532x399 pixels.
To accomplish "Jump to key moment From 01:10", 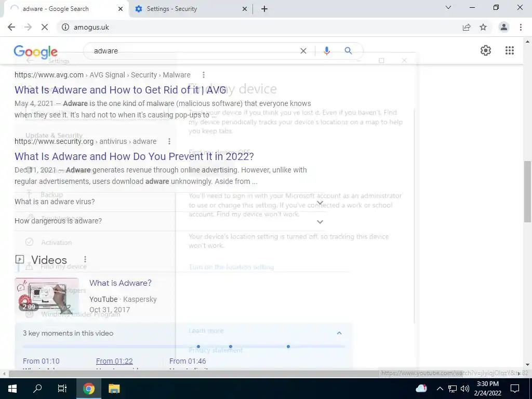I will click(x=41, y=361).
